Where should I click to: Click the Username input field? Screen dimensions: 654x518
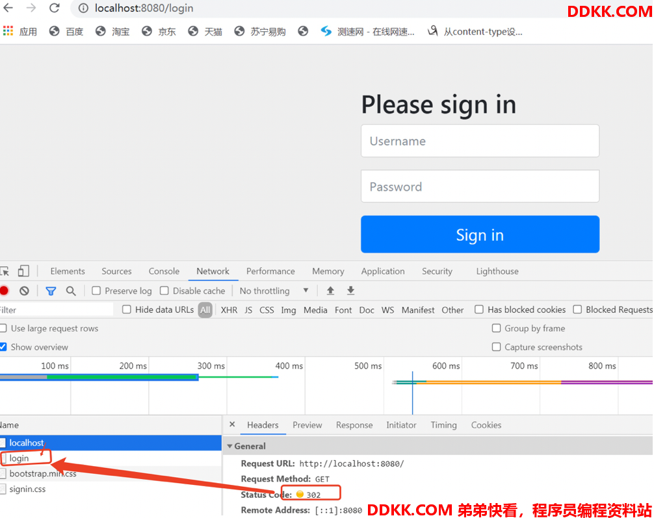pyautogui.click(x=480, y=141)
